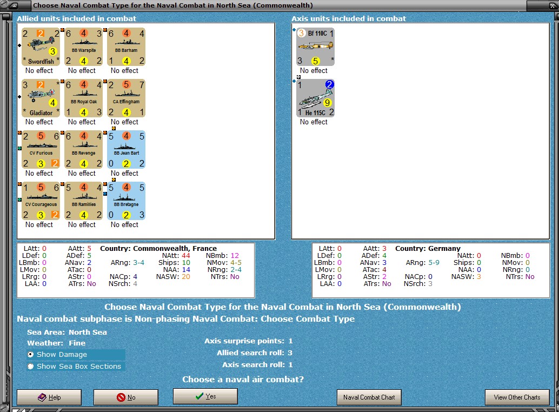Select the BB Royal Oak counter

point(83,98)
